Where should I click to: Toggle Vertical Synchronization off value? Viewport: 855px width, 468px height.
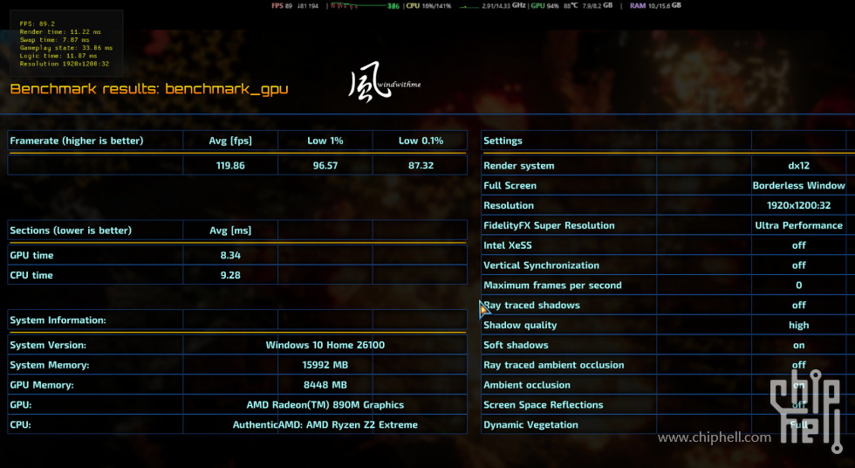tap(798, 265)
